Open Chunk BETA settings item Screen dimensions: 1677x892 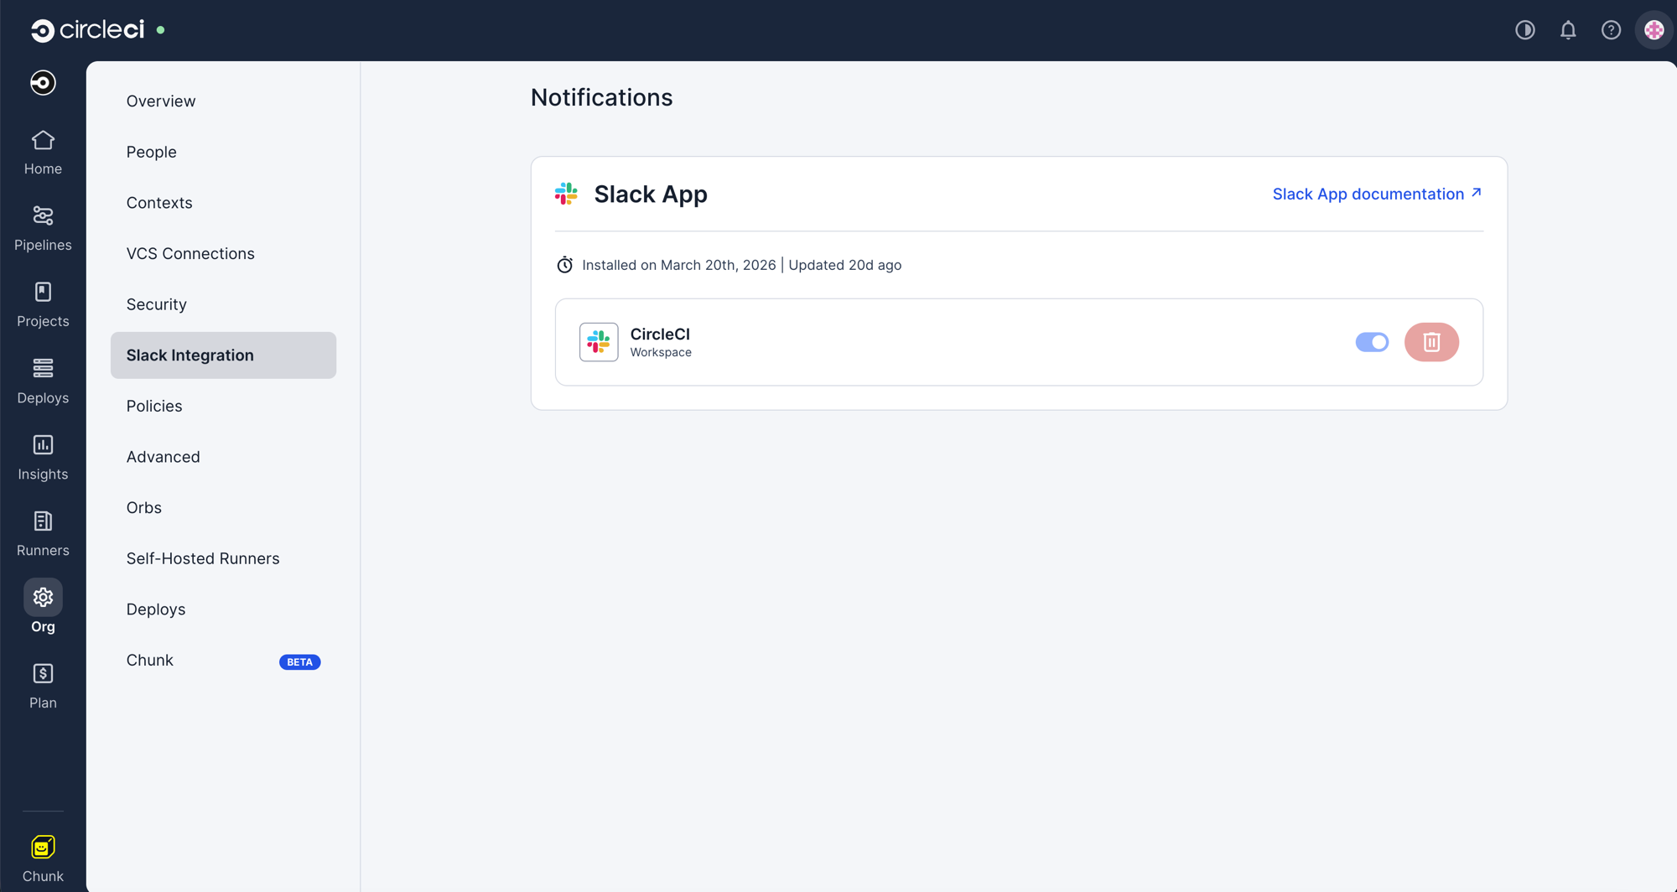tap(223, 661)
